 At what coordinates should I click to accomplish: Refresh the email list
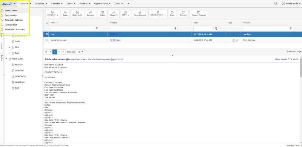click(x=183, y=14)
